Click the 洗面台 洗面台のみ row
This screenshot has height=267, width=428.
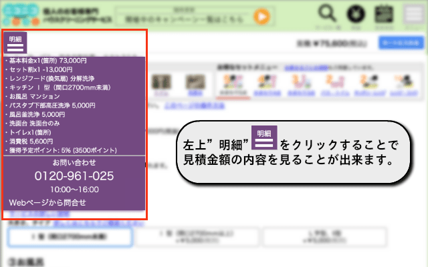34,123
